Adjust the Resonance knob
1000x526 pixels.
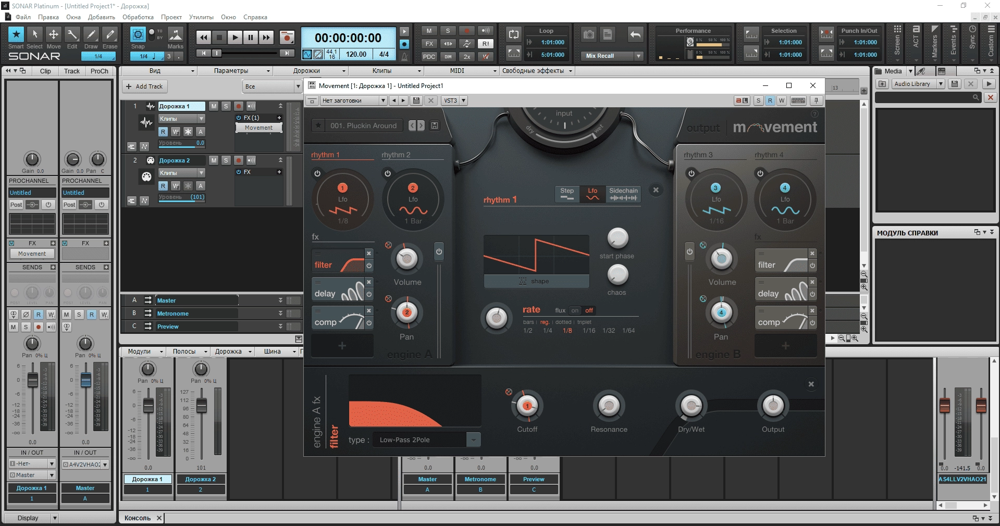[x=609, y=406]
